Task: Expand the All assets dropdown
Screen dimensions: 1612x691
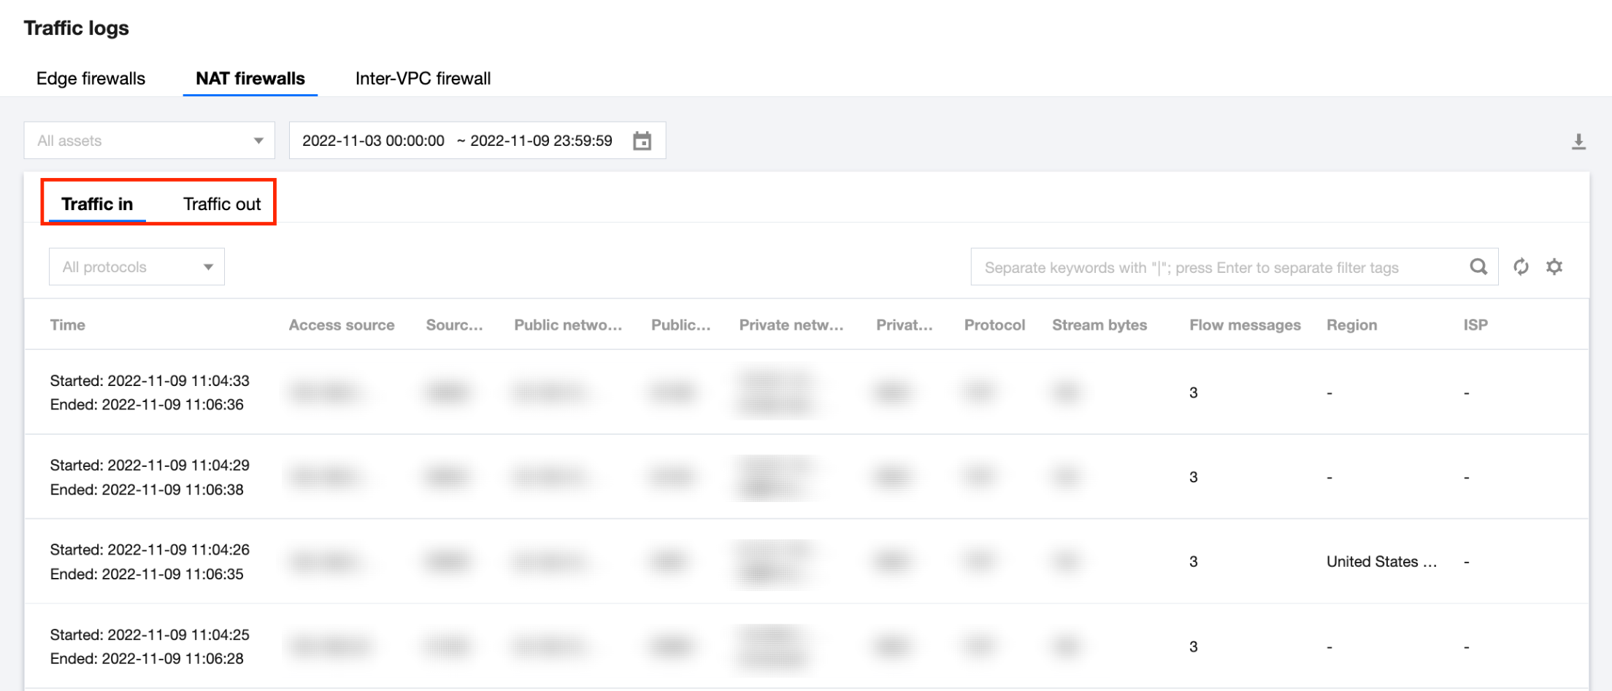Action: (150, 141)
